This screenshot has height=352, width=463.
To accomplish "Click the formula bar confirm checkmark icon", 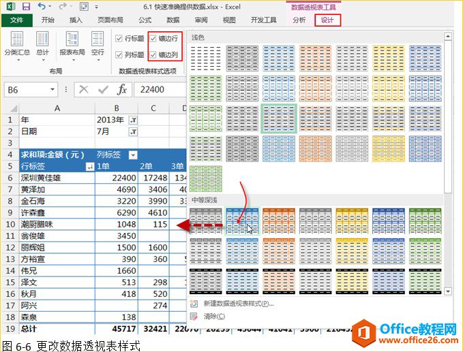I will (103, 89).
